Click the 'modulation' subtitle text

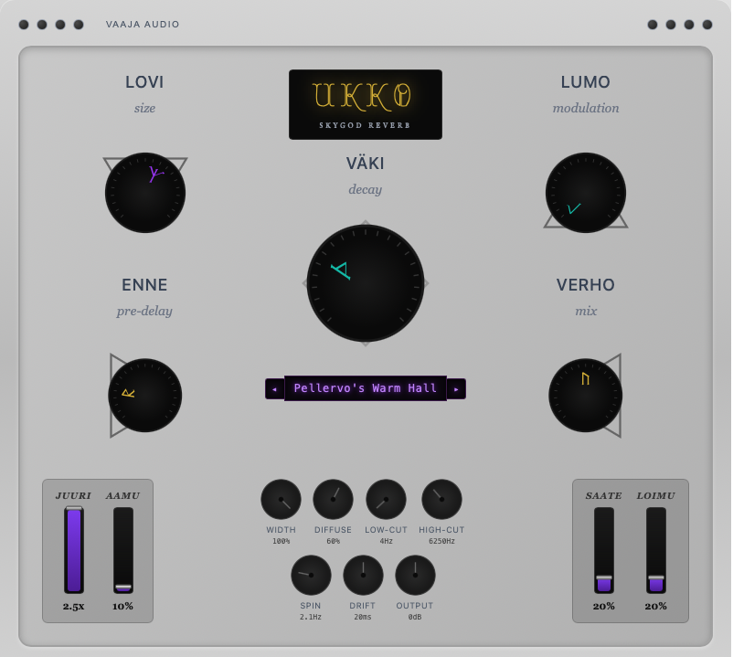tap(586, 108)
